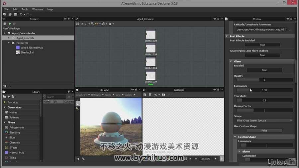The image size is (299, 168).
Task: Collapse the Glare section
Action: point(231,61)
